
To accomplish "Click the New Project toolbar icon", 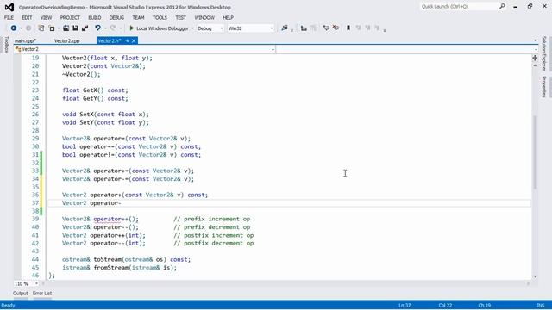I will (41, 28).
